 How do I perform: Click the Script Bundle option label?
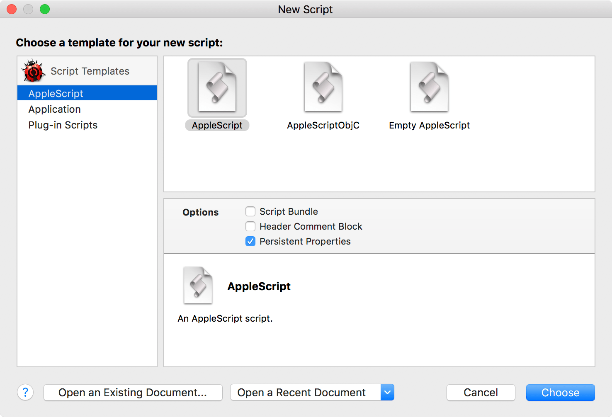coord(289,211)
